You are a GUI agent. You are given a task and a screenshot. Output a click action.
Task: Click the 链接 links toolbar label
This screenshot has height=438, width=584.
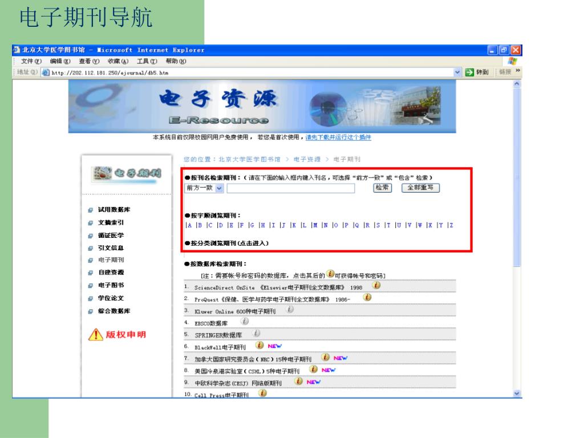tap(505, 72)
